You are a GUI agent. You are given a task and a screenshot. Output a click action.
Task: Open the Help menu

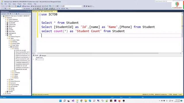click(35, 4)
